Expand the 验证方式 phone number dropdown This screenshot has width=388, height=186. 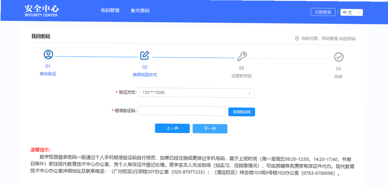[197, 93]
